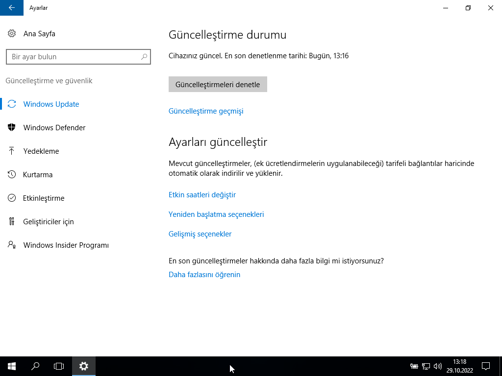Close the Ayarlar window
Viewport: 502px width, 376px height.
[x=490, y=8]
